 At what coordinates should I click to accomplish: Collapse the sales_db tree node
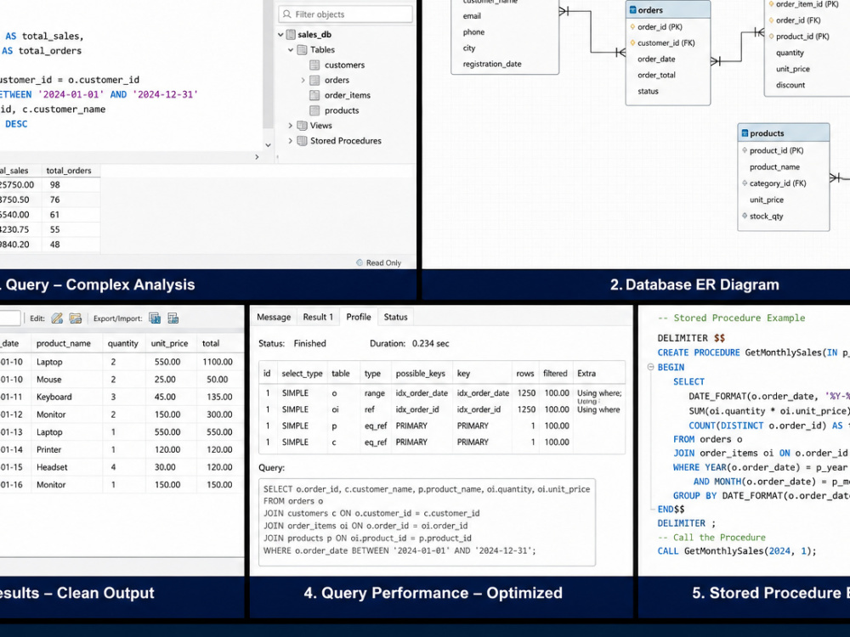pyautogui.click(x=280, y=35)
